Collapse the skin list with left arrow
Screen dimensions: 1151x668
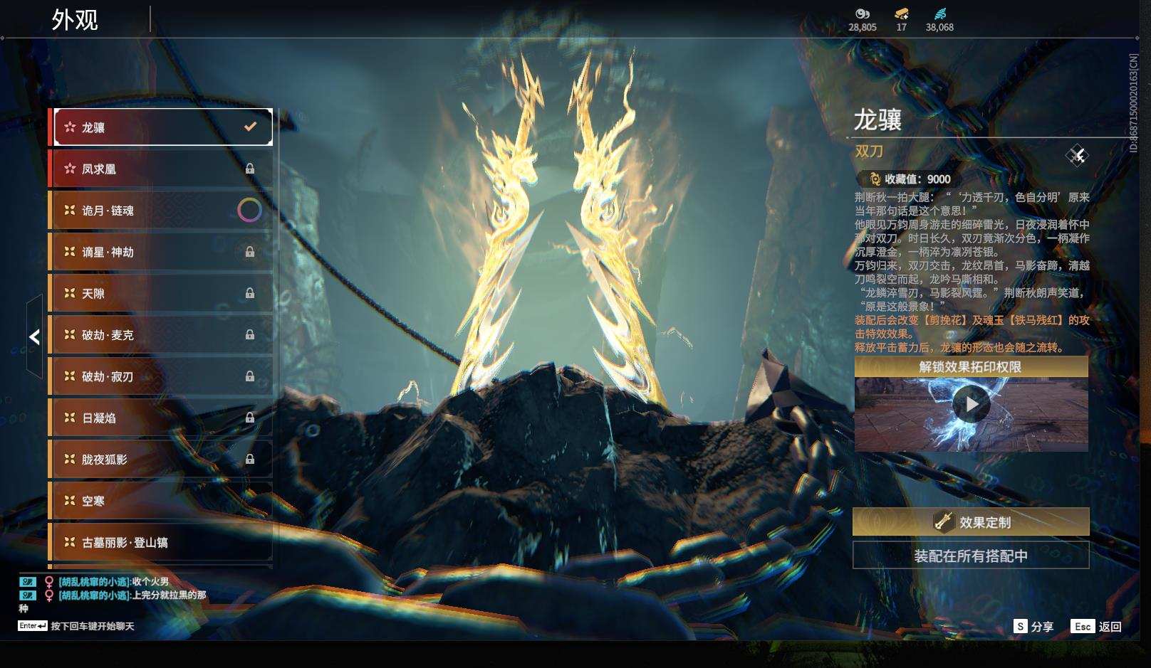(x=34, y=336)
